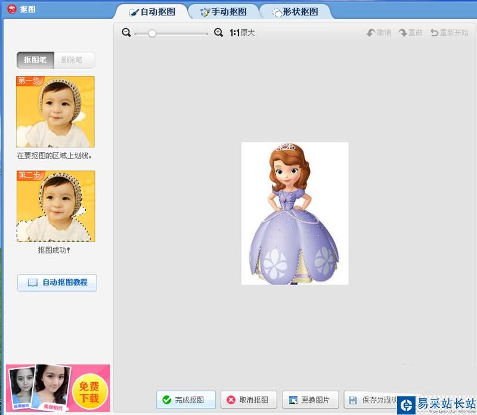Select the 抠图笔 pen toggle
The width and height of the screenshot is (477, 415).
[35, 60]
